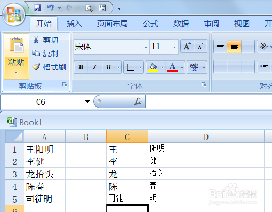Expand the 宋体 font name dropdown
Screen dimensions: 272x212
pos(146,47)
